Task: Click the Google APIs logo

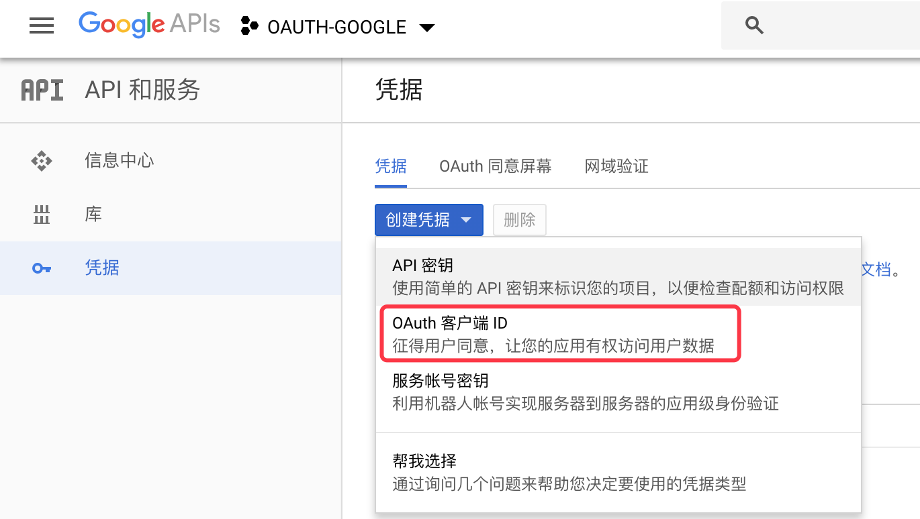Action: tap(149, 25)
